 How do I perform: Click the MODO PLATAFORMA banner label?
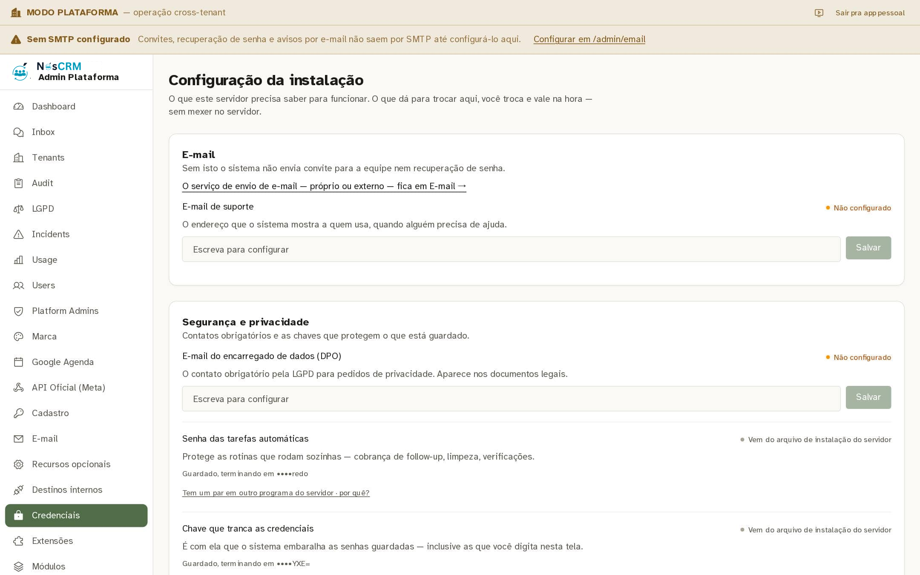tap(72, 12)
